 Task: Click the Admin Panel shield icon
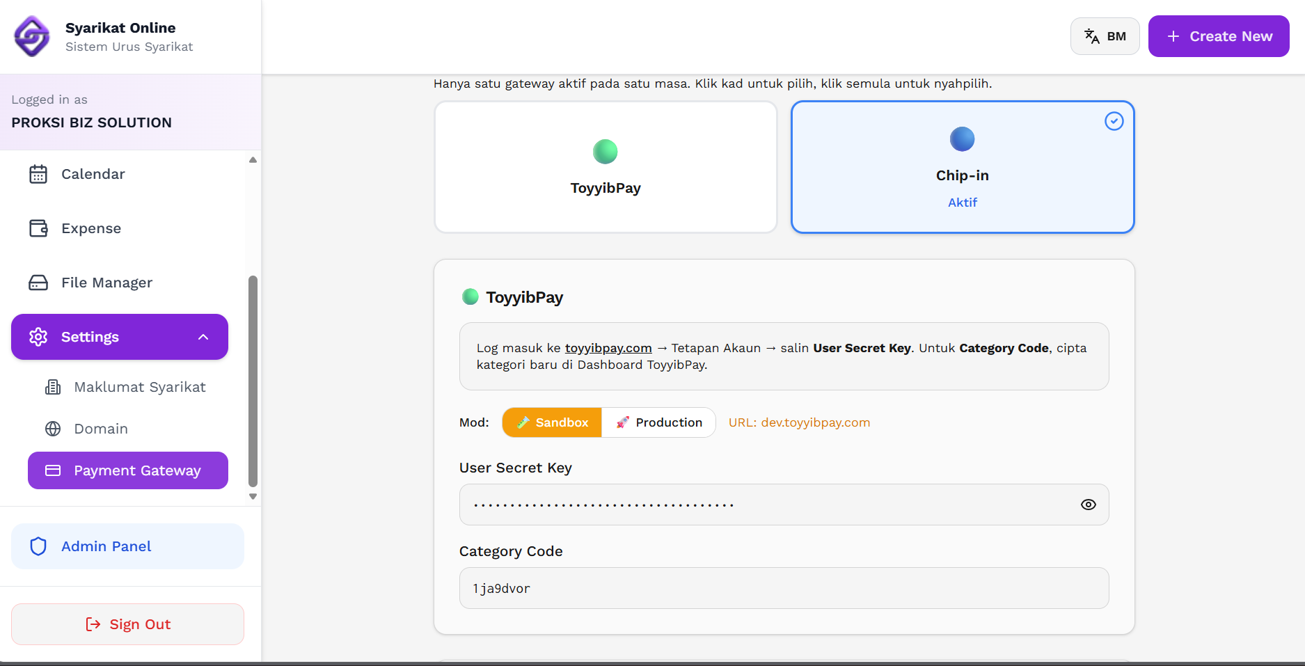(x=38, y=546)
